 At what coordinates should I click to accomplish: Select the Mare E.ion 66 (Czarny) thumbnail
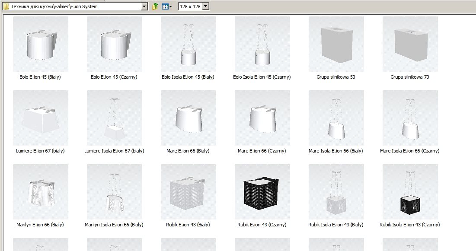(x=262, y=118)
